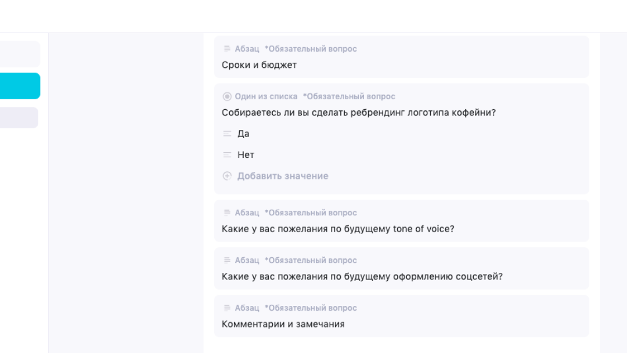Viewport: 627px width, 353px height.
Task: Click paragraph icon above the соцсетей question
Action: point(227,260)
